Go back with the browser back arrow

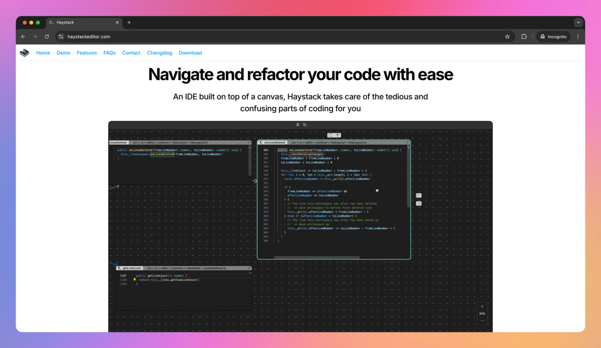(x=23, y=37)
